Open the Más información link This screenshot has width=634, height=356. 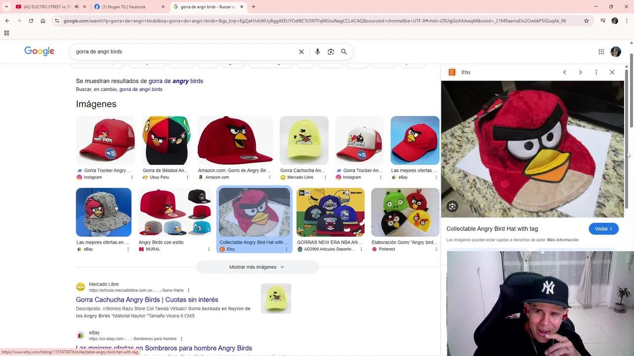point(563,240)
